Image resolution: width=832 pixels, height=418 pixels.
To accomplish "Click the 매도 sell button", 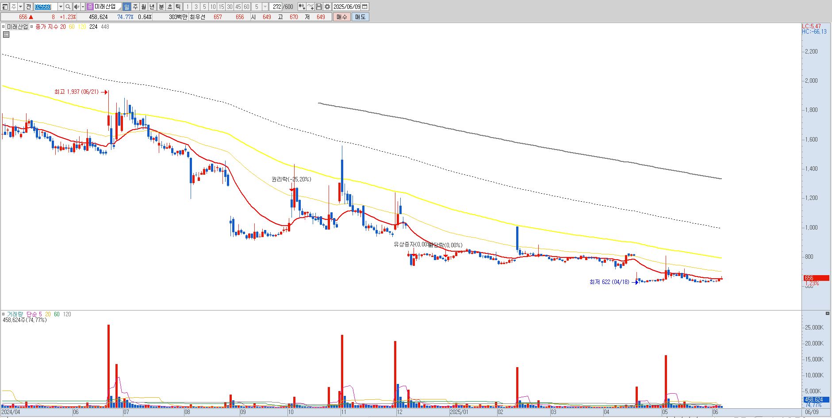I will pyautogui.click(x=360, y=17).
